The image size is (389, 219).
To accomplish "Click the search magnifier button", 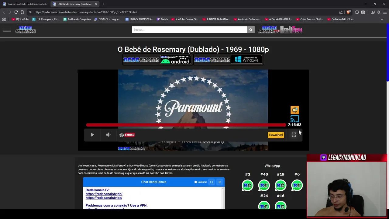I will click(x=251, y=30).
